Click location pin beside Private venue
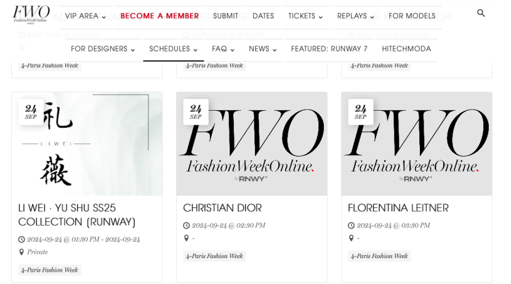This screenshot has width=511, height=284. coord(21,252)
